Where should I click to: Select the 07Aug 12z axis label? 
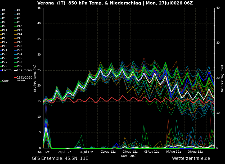173,152
